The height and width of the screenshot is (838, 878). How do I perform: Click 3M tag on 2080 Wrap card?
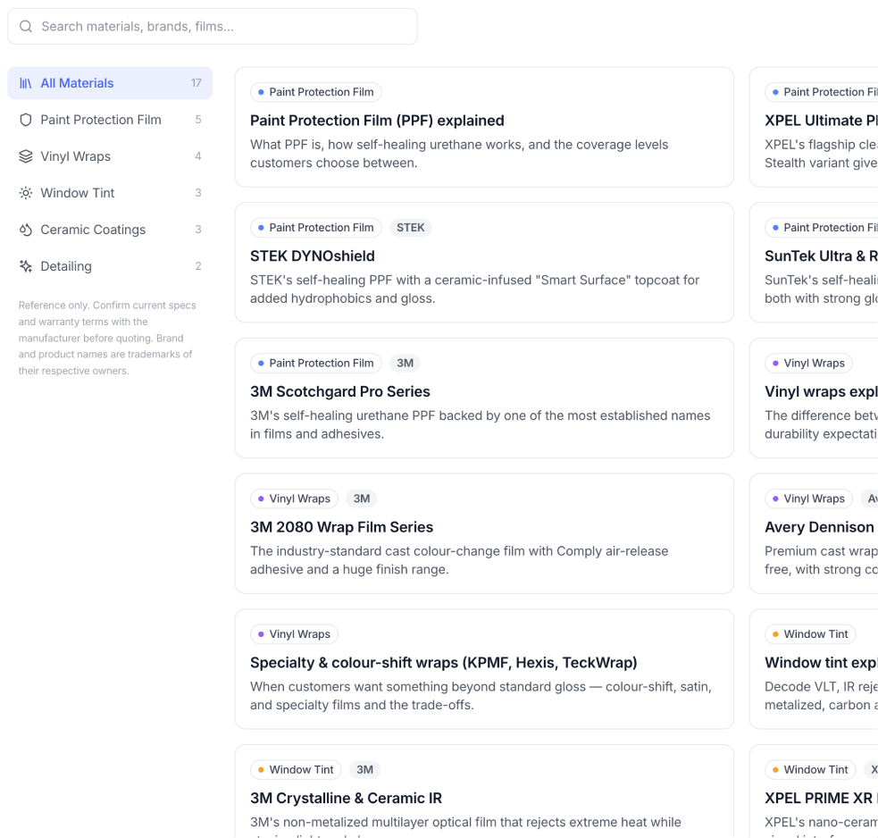[361, 499]
